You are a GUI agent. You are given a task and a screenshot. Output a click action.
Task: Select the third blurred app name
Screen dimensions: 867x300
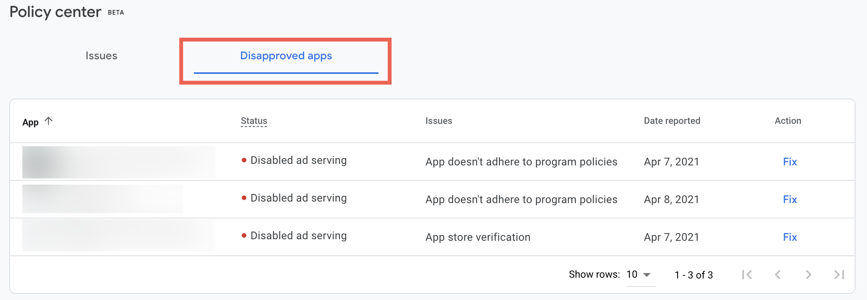(118, 236)
